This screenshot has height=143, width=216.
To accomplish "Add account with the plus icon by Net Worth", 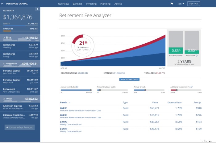I will tap(37, 9).
